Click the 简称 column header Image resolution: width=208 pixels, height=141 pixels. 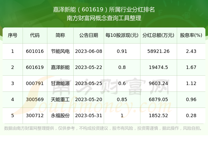(x=60, y=35)
